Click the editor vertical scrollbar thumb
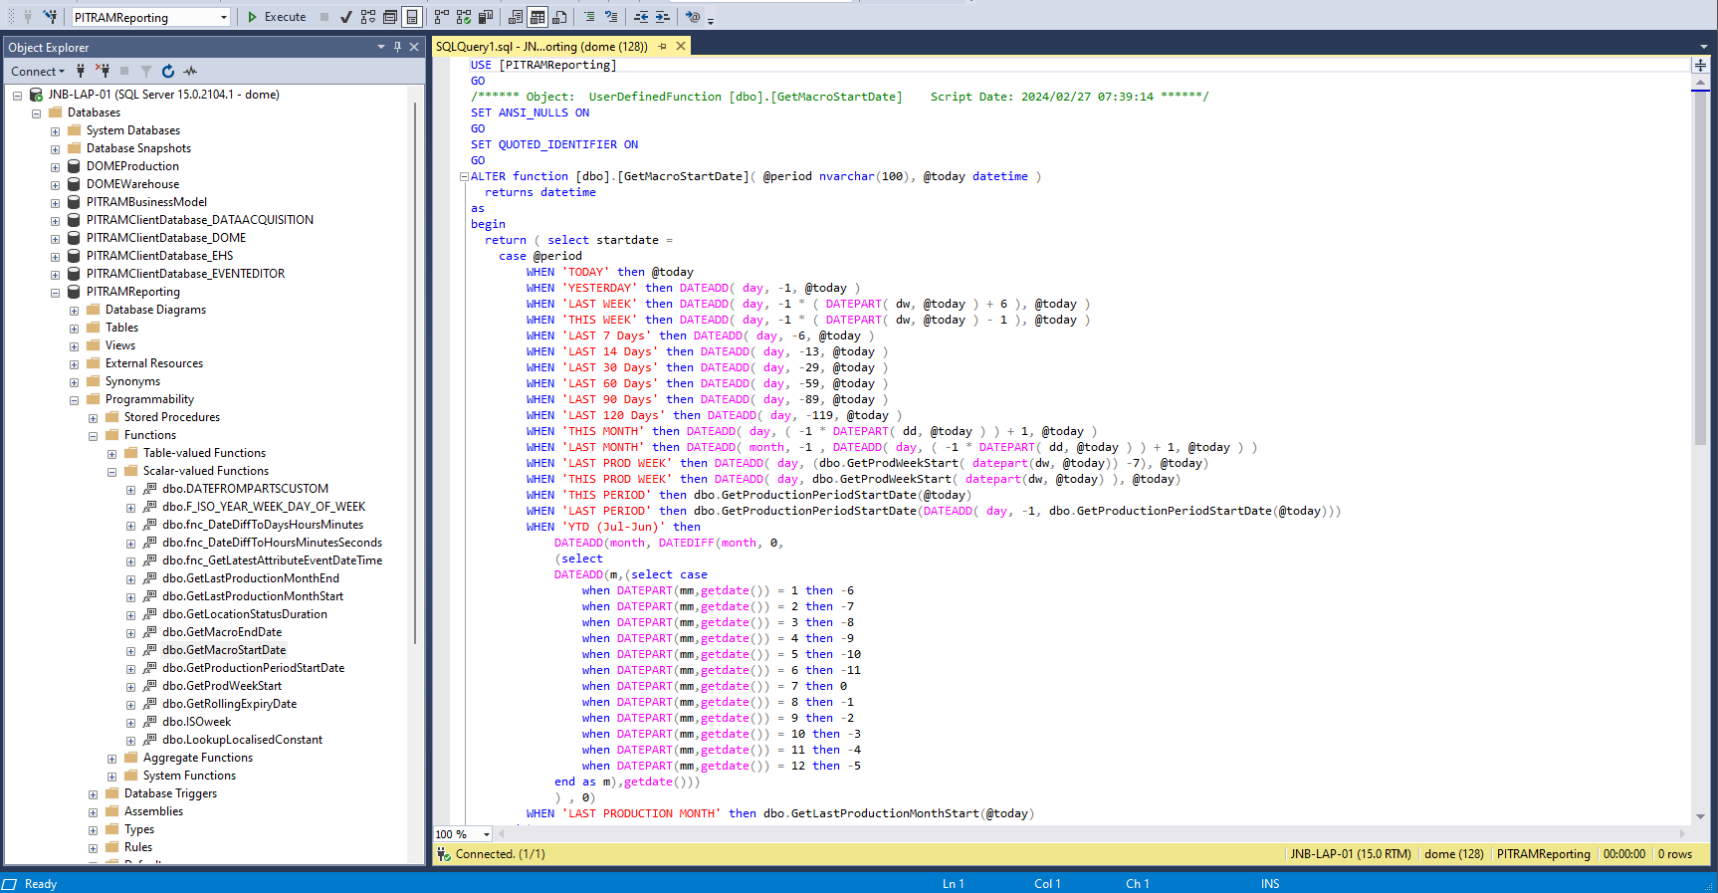The image size is (1718, 893). pos(1700,269)
